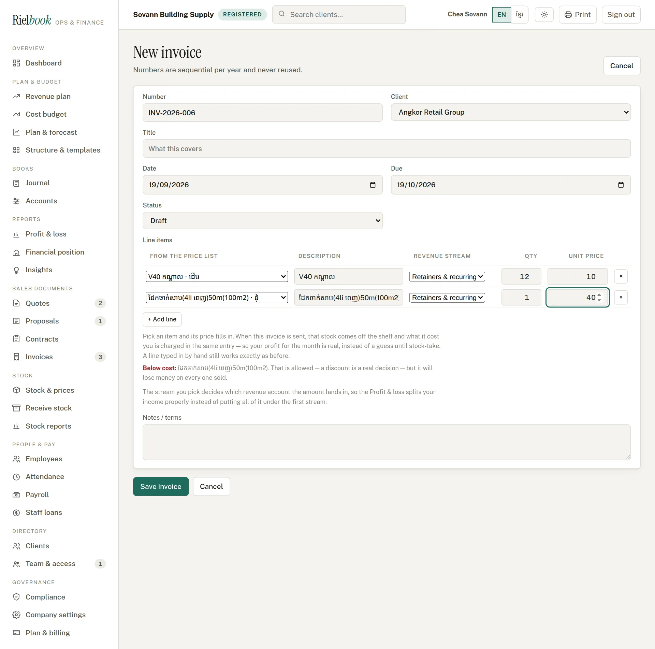Viewport: 655px width, 649px height.
Task: Click Sign out
Action: pos(621,15)
